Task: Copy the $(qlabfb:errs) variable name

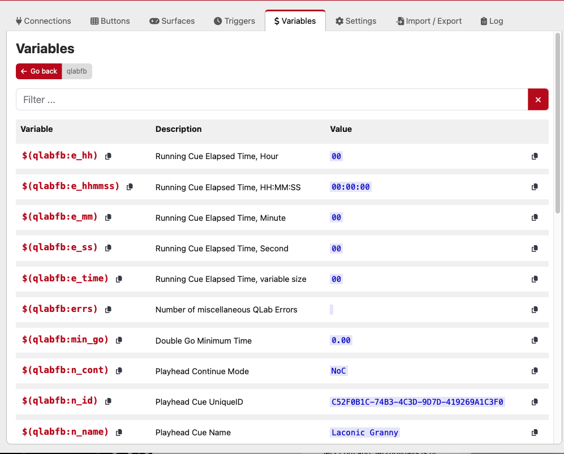Action: click(108, 310)
